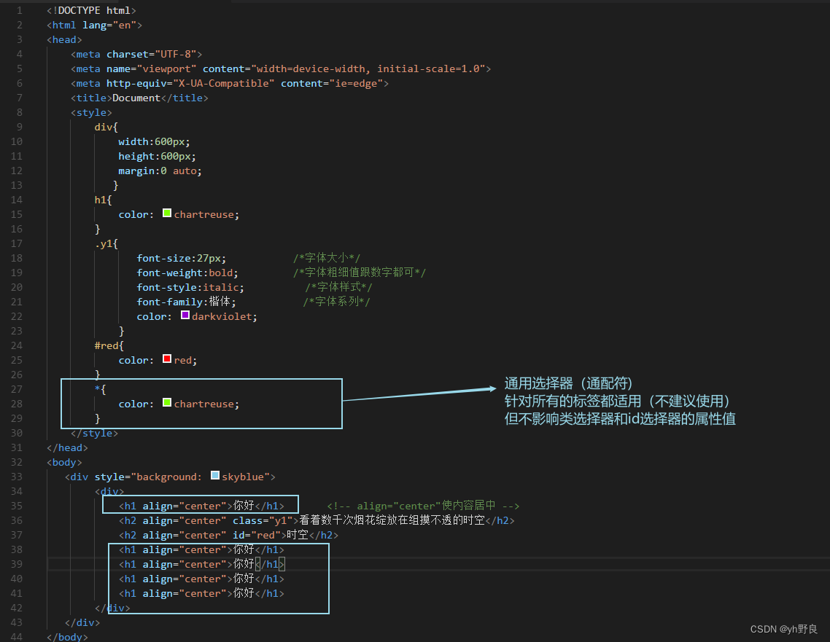This screenshot has height=642, width=830.
Task: Click the red color swatch in #red rule
Action: [x=167, y=359]
